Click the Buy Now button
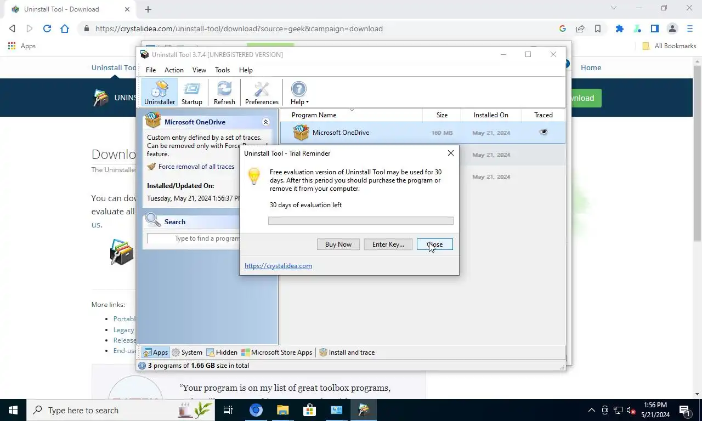Image resolution: width=702 pixels, height=421 pixels. point(338,244)
